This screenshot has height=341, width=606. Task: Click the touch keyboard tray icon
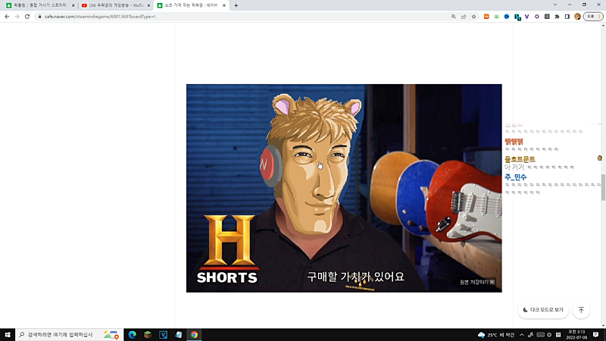(x=540, y=335)
